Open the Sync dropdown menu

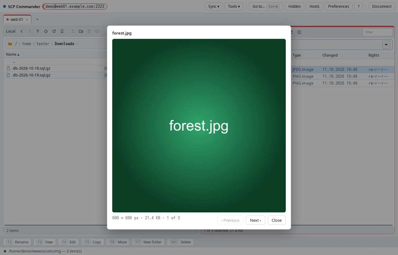[214, 7]
